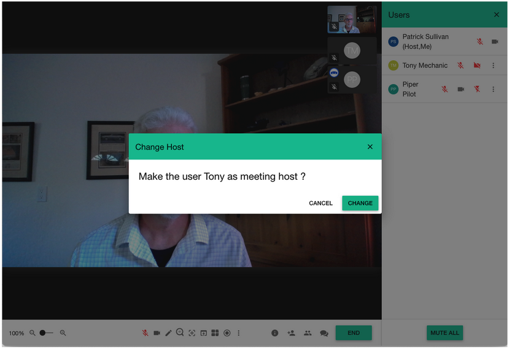This screenshot has width=509, height=349.
Task: Toggle Tony Mechanic's muted microphone icon
Action: 460,66
